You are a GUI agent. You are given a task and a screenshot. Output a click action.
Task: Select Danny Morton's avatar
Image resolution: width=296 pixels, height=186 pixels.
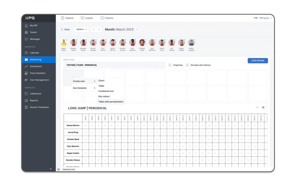113,43
